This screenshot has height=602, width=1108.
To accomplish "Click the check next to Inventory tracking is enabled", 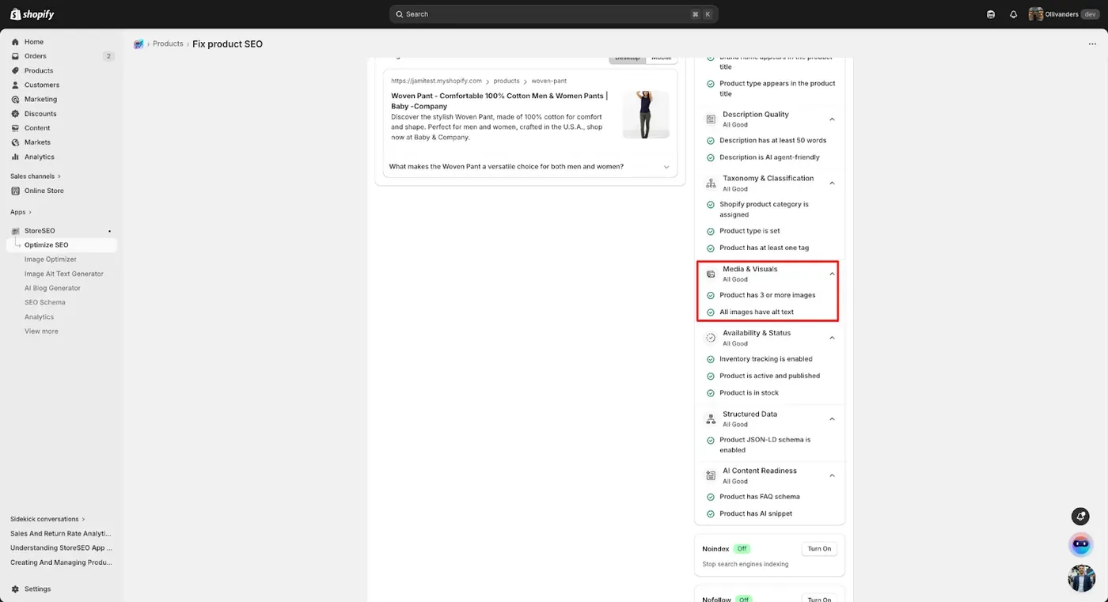I will point(711,359).
